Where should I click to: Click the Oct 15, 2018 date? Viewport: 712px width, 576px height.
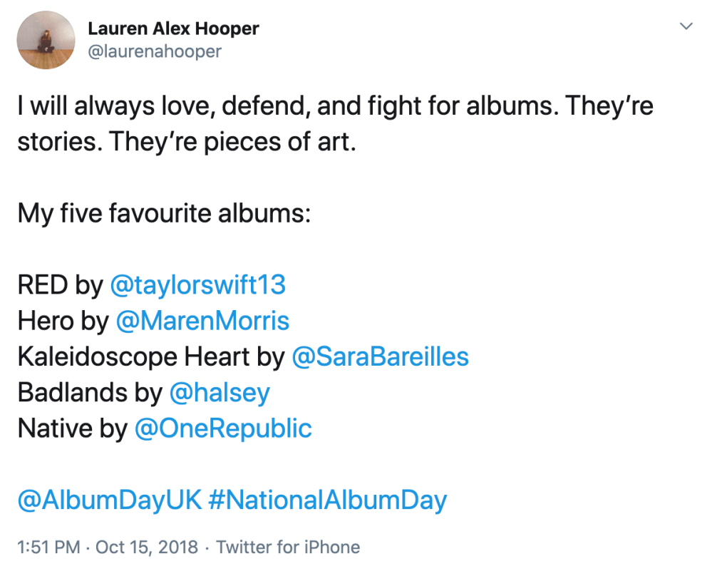coord(147,547)
